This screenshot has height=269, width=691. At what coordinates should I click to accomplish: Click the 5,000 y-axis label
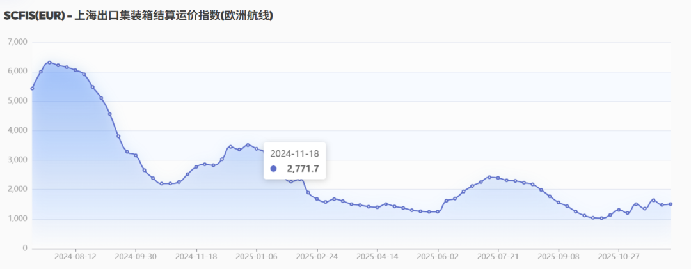pyautogui.click(x=17, y=101)
